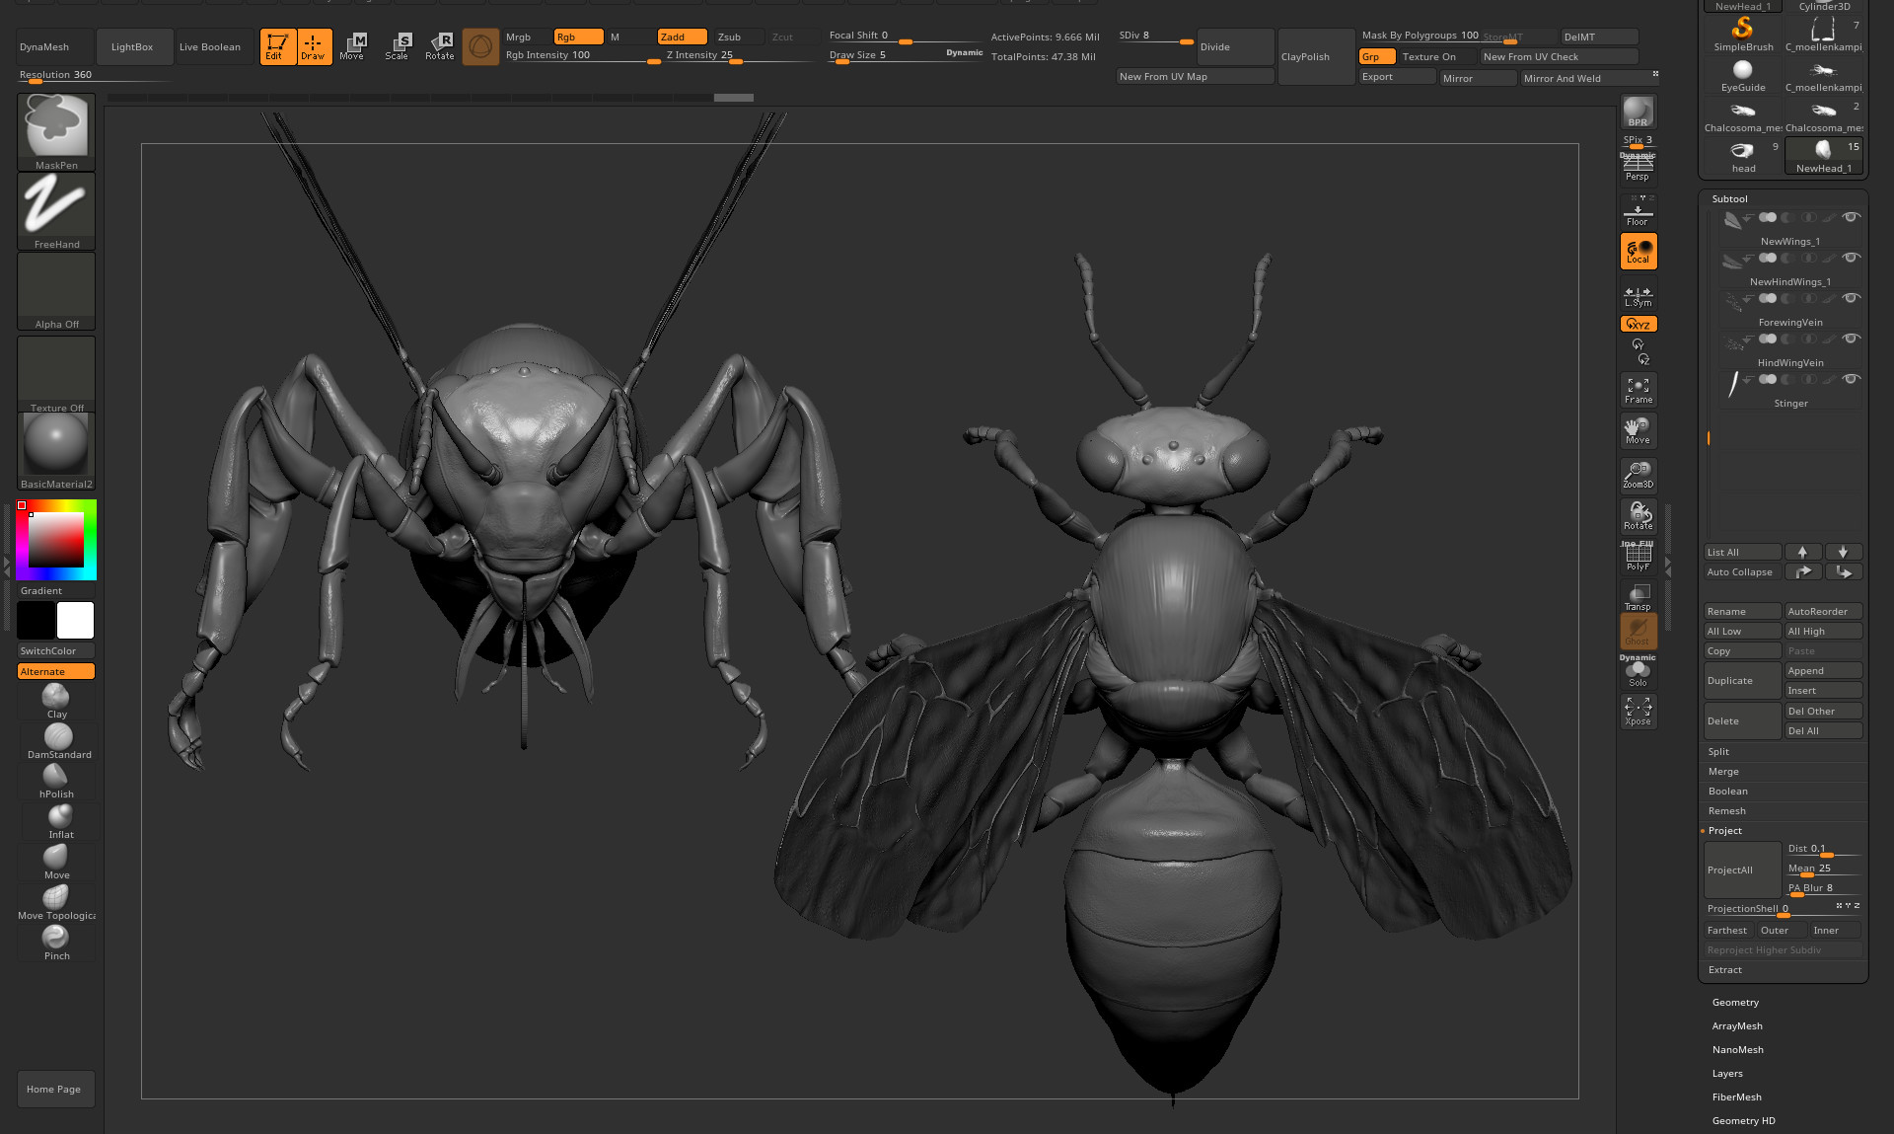This screenshot has height=1134, width=1894.
Task: Select the DamStandard brush
Action: pyautogui.click(x=58, y=742)
